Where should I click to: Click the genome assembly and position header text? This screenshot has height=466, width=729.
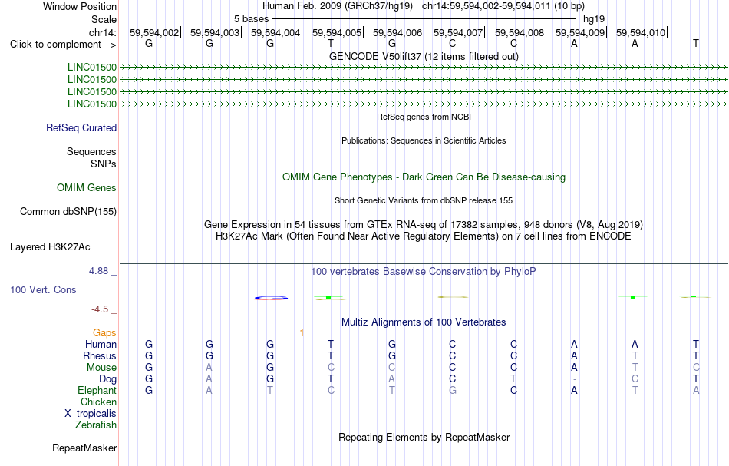click(x=424, y=6)
